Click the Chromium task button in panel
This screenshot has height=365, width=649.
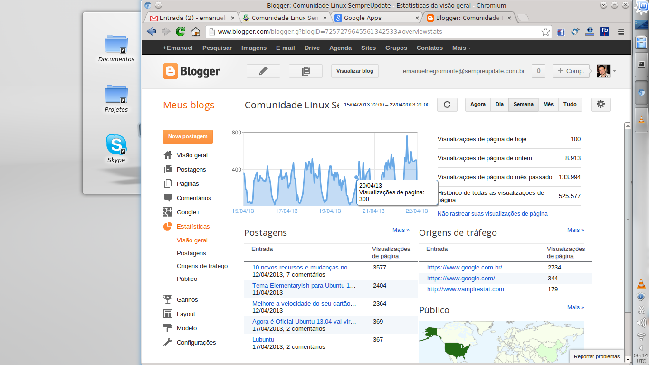(641, 92)
